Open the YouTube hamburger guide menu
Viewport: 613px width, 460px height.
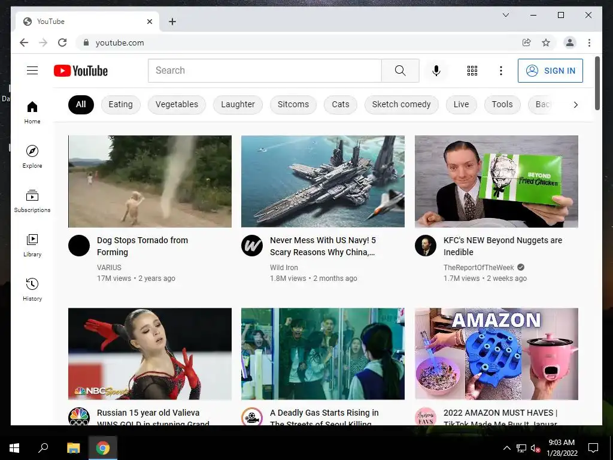point(32,71)
